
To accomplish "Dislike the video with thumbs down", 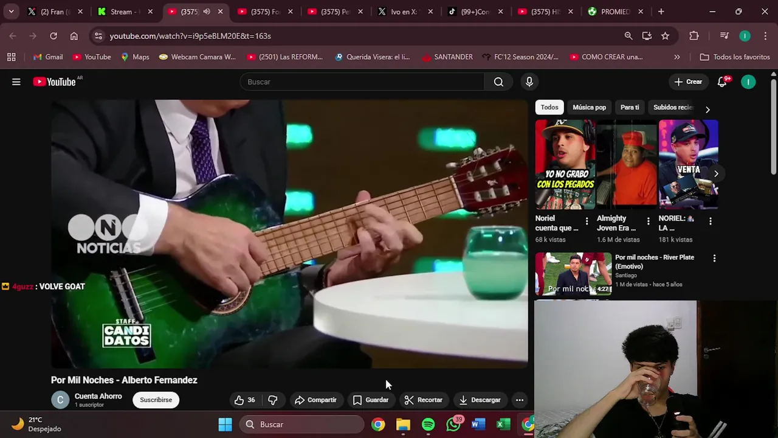I will coord(272,400).
